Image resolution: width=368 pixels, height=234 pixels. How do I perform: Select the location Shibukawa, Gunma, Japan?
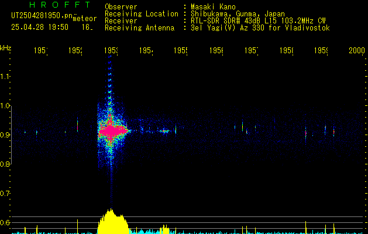pos(238,14)
